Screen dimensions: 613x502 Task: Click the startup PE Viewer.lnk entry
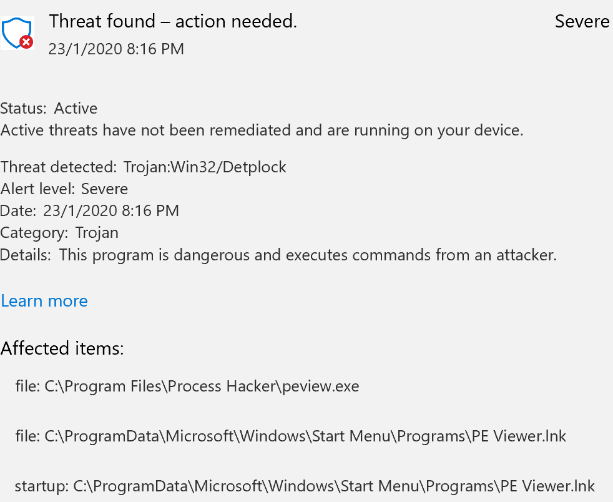point(305,486)
